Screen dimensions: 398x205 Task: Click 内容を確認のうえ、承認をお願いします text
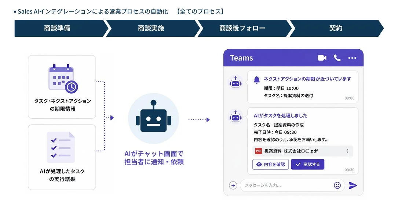coord(291,140)
